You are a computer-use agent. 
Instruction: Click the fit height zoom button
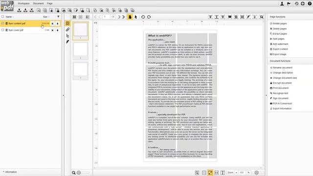[x=223, y=173]
